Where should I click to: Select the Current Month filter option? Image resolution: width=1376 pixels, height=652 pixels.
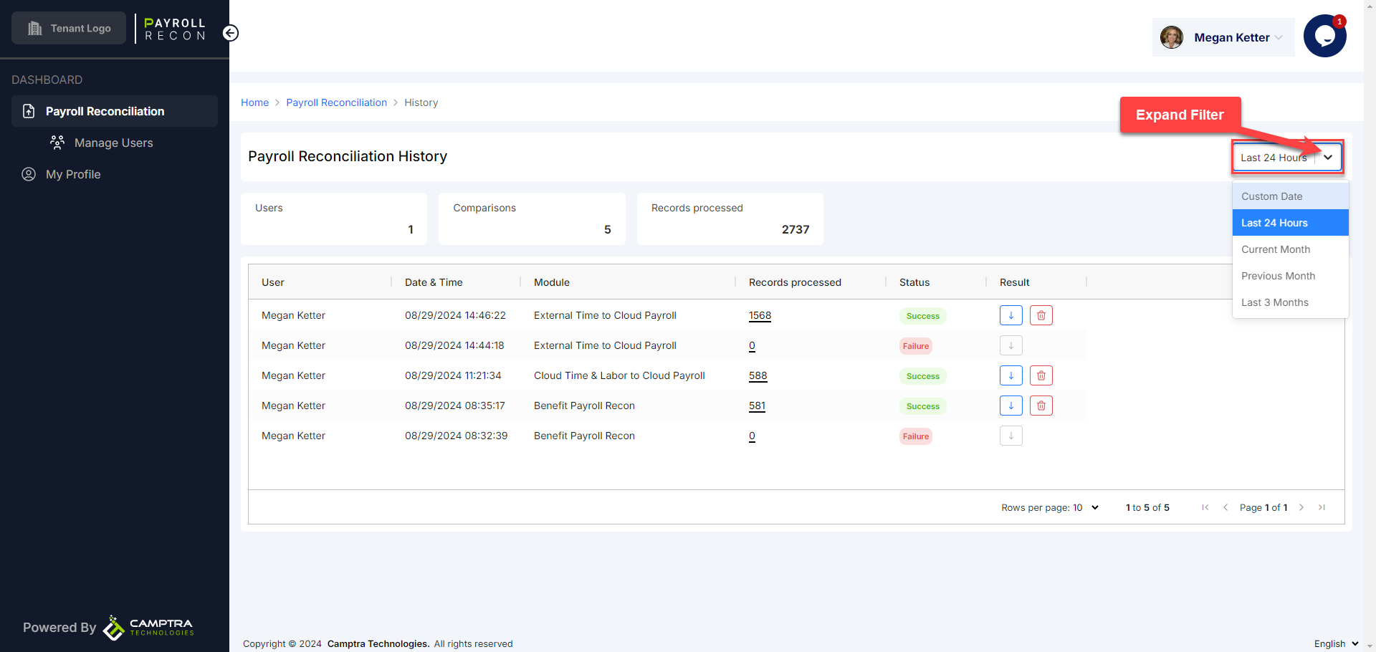(x=1290, y=249)
